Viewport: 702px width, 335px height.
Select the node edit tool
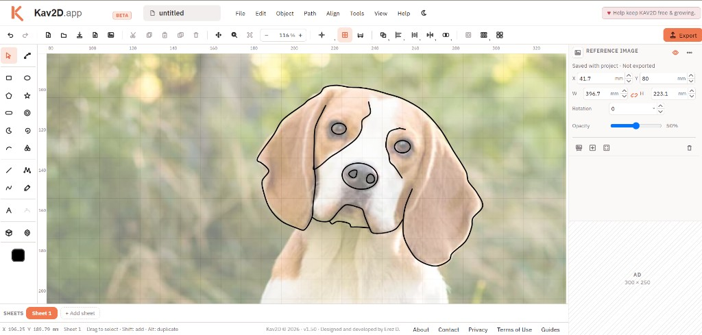click(x=27, y=56)
